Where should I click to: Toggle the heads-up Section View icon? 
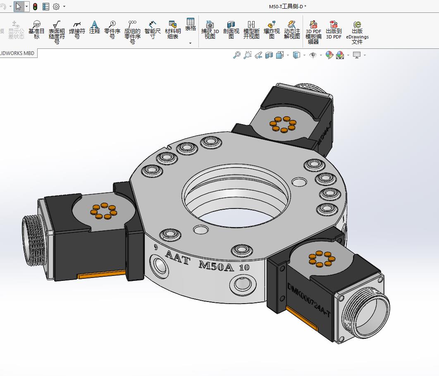coord(269,55)
